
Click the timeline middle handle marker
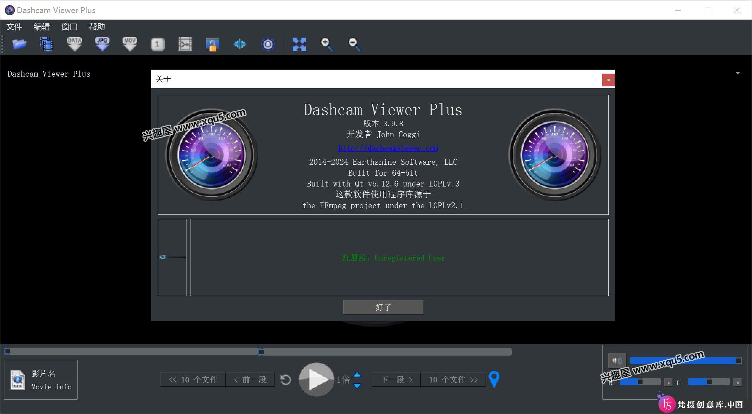pos(261,352)
